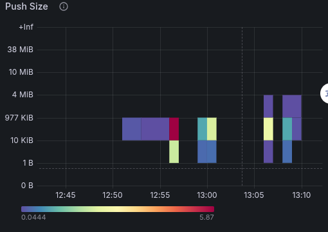Click the teal cell at 13:08
Screen dimensions: 328x232
[287, 129]
